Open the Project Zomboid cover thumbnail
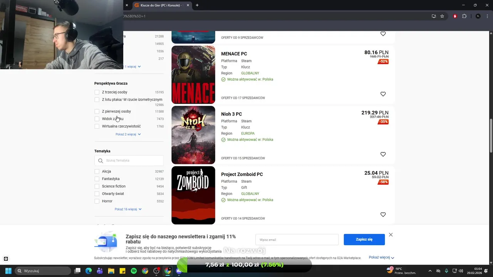 (x=193, y=195)
